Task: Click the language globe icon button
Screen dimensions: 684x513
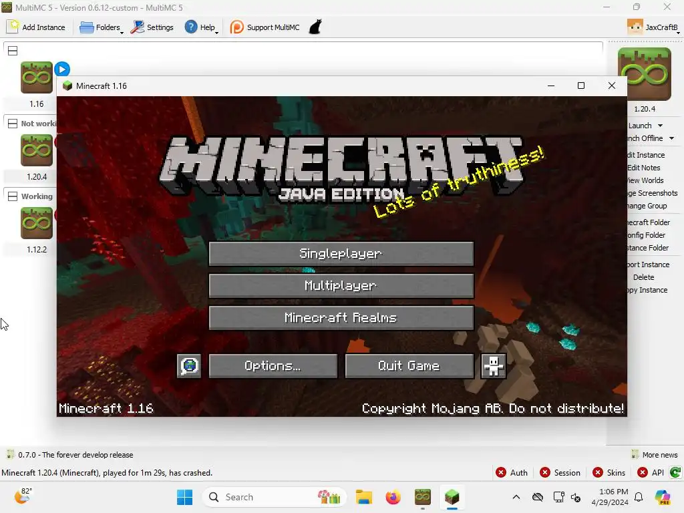Action: pyautogui.click(x=189, y=365)
